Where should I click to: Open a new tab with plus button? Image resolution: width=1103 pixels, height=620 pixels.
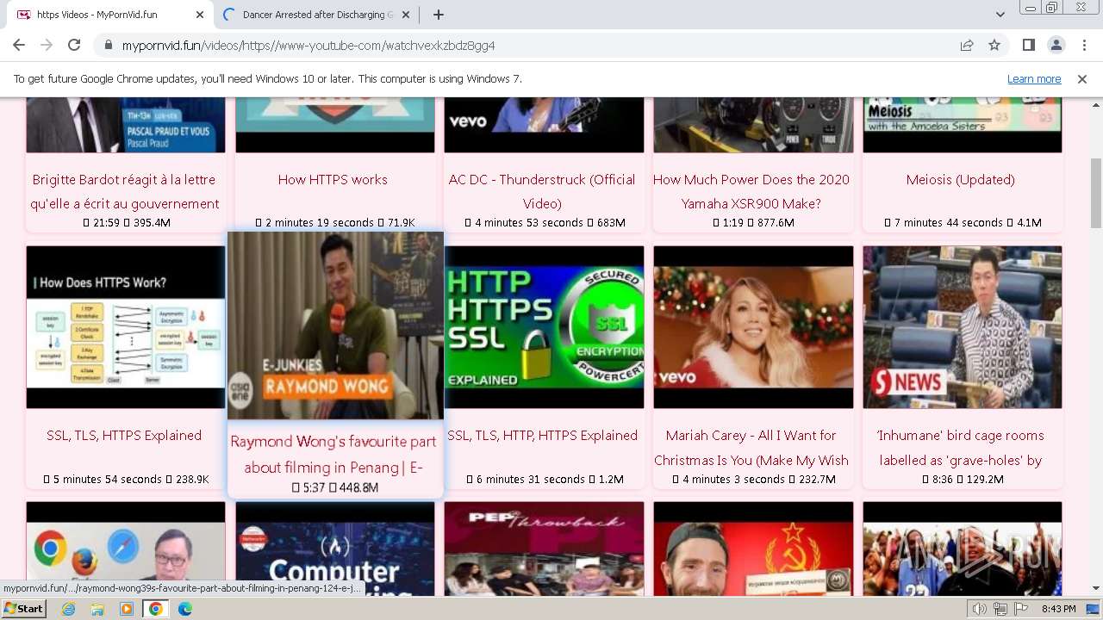(x=439, y=15)
